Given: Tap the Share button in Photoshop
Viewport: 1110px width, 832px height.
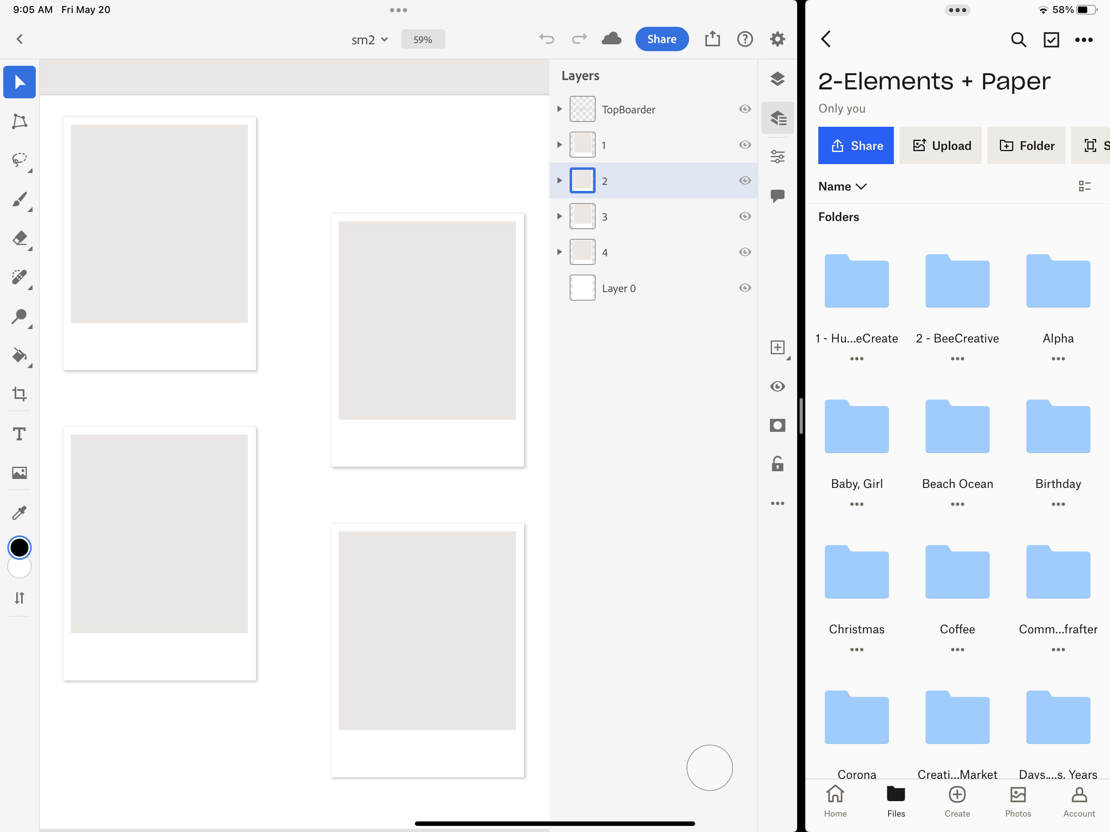Looking at the screenshot, I should pos(661,39).
